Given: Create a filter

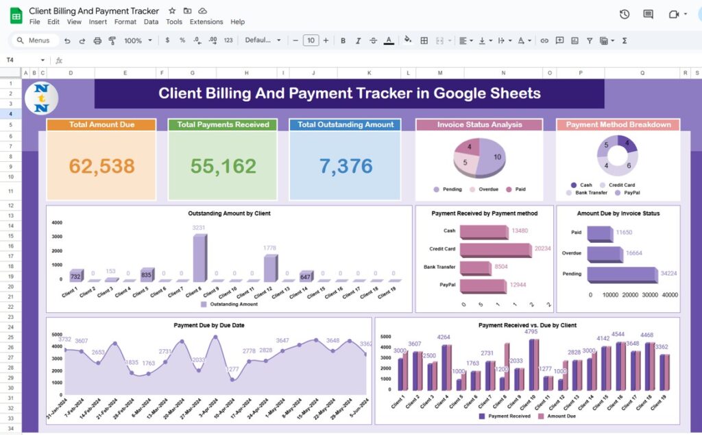Looking at the screenshot, I should point(590,40).
